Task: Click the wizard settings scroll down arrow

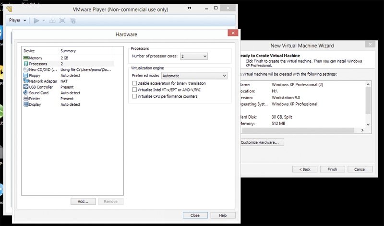Action: (x=368, y=124)
